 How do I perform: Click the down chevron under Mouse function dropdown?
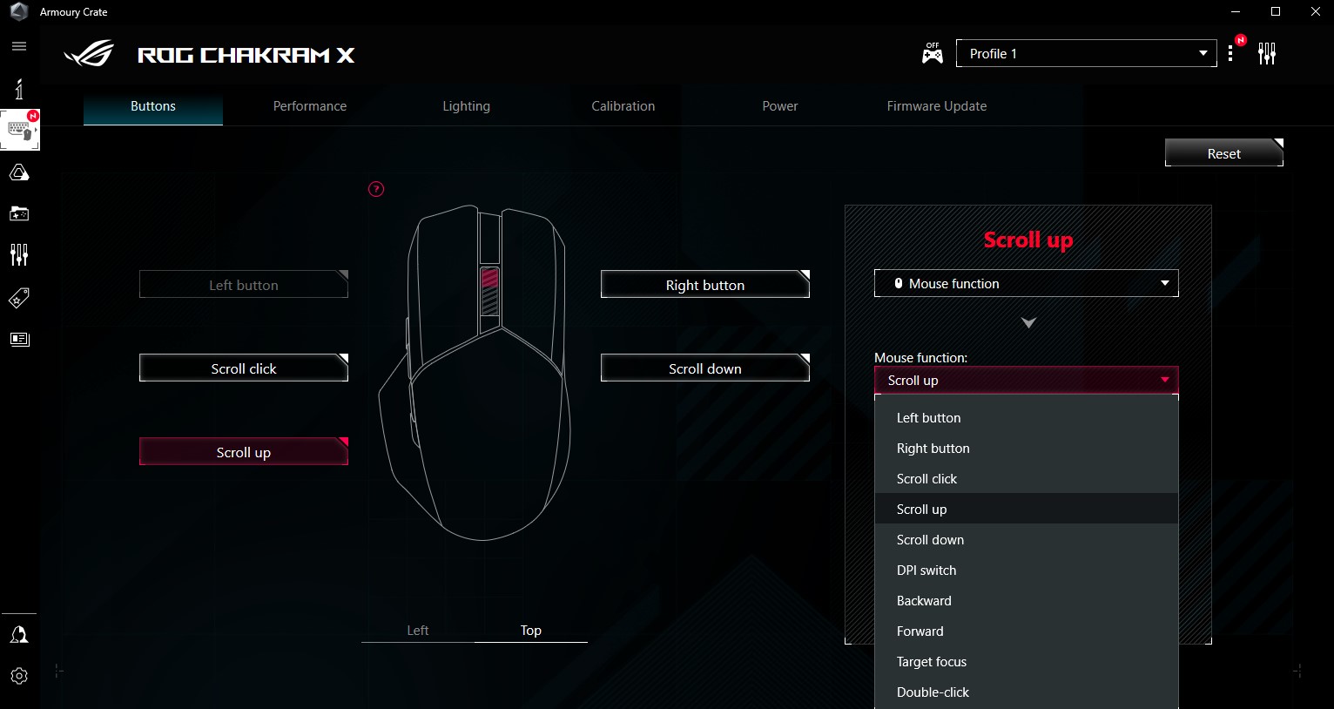pyautogui.click(x=1028, y=323)
